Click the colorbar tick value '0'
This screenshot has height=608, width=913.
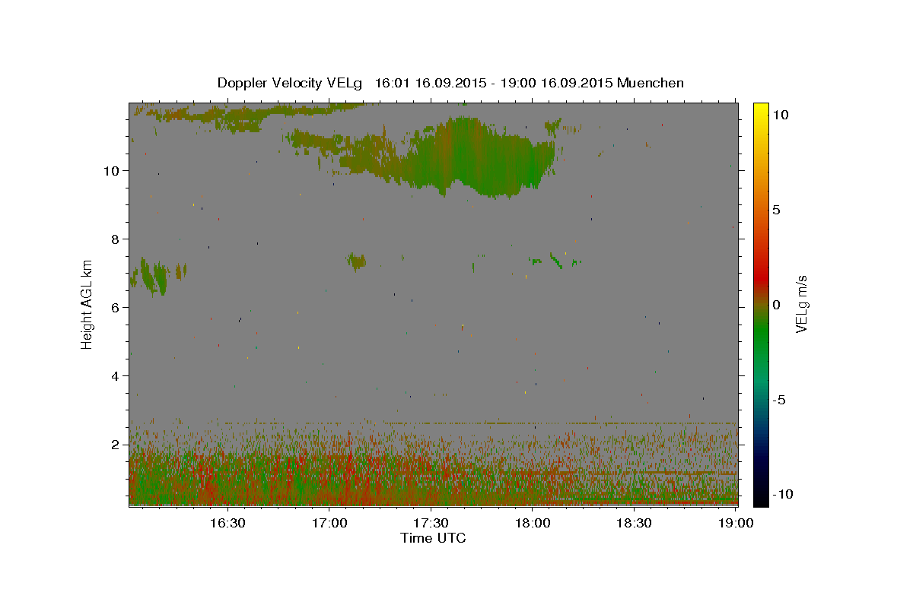coord(776,305)
